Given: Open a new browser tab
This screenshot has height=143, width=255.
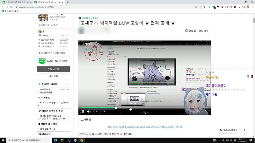Looking at the screenshot, I should pyautogui.click(x=68, y=2).
